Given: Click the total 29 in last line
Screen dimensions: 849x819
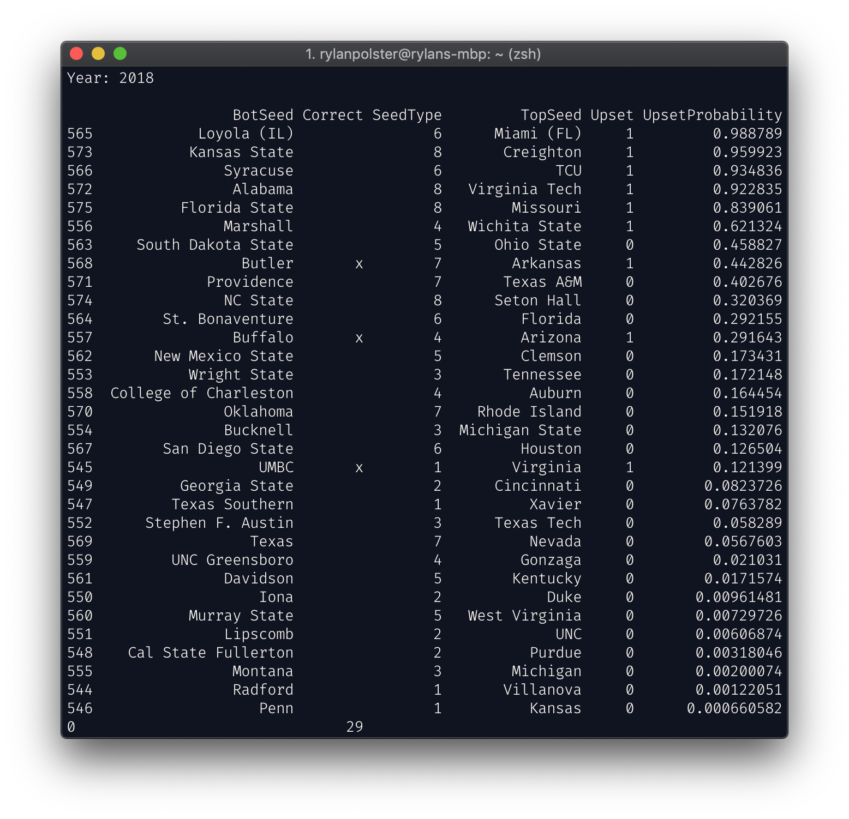Looking at the screenshot, I should 355,727.
